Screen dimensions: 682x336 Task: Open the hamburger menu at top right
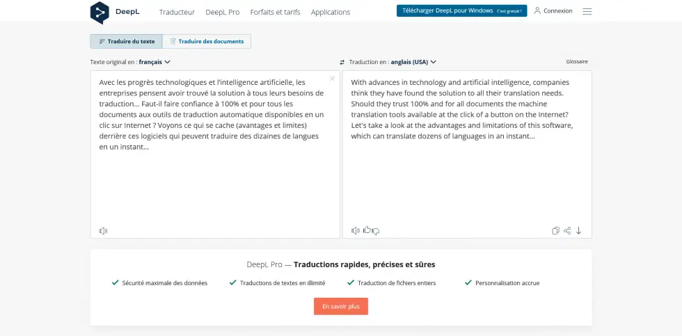pos(587,12)
